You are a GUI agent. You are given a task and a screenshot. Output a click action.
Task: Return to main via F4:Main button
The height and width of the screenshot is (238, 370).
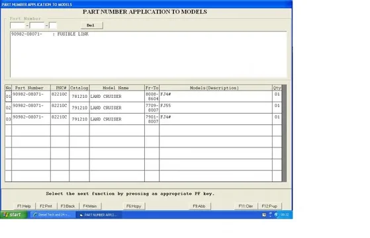[90, 206]
